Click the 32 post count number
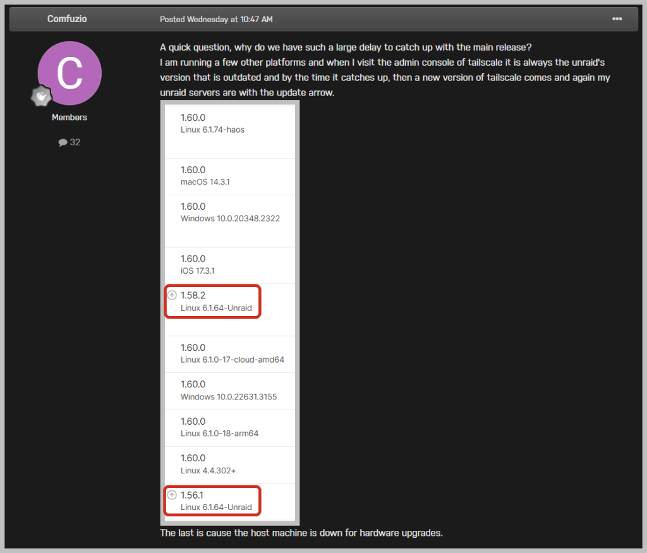The height and width of the screenshot is (553, 647). 75,142
